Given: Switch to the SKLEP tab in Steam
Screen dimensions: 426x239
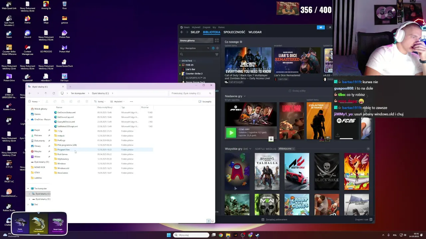Looking at the screenshot, I should tap(195, 32).
